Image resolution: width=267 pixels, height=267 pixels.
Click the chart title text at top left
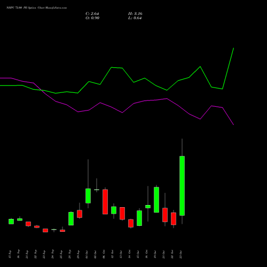point(37,8)
